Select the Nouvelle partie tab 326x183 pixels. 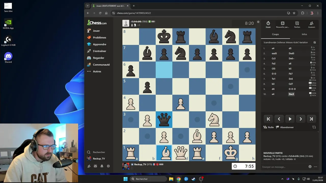coord(282,25)
